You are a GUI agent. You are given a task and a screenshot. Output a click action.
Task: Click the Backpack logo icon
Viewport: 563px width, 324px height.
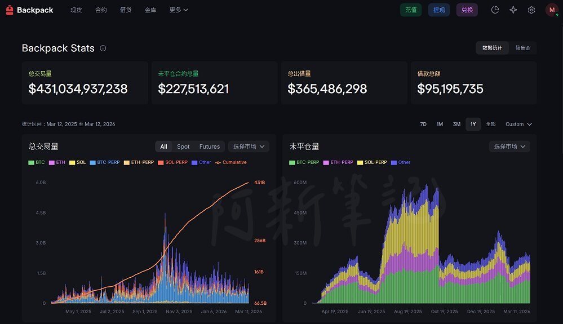(x=10, y=10)
